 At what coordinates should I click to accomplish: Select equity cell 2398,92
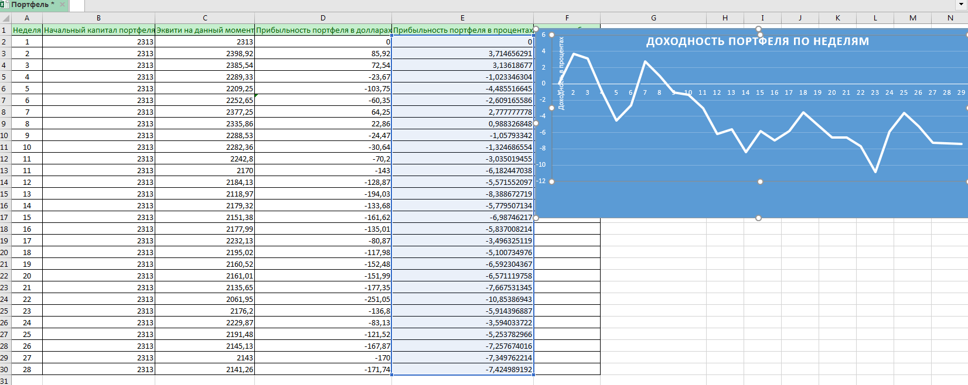(204, 53)
